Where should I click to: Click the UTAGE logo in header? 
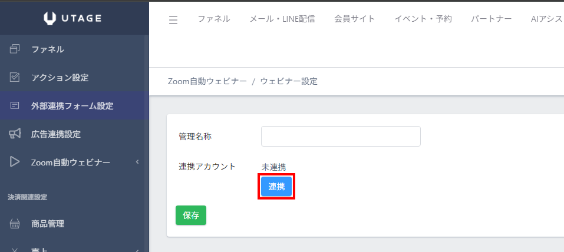[73, 19]
